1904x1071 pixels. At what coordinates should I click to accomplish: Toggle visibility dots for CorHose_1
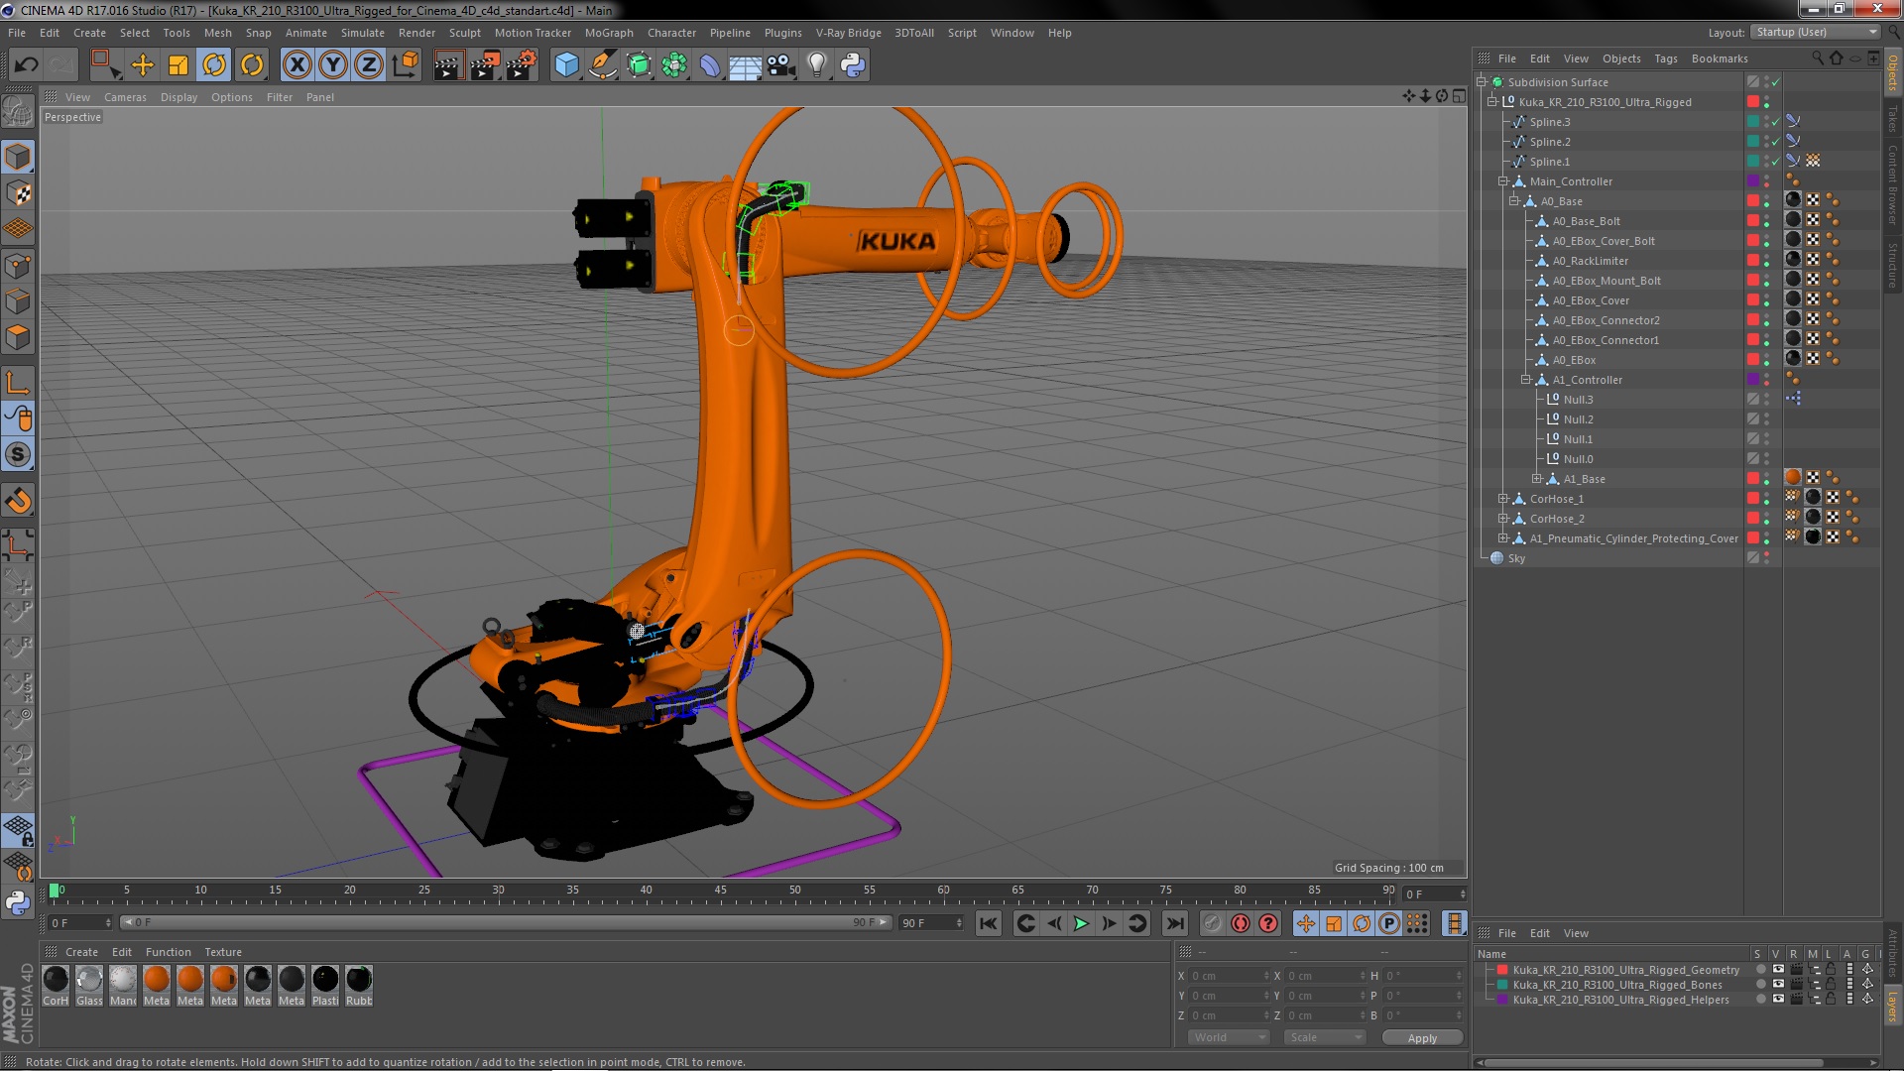[1767, 499]
